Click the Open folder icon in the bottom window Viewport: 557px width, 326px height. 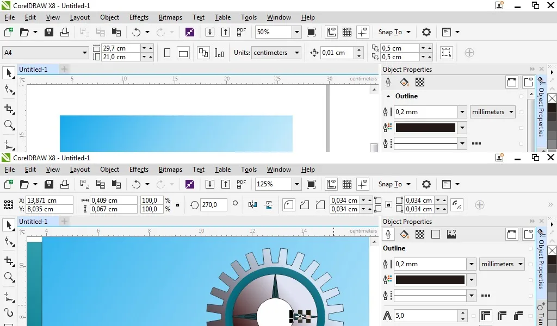coord(24,184)
